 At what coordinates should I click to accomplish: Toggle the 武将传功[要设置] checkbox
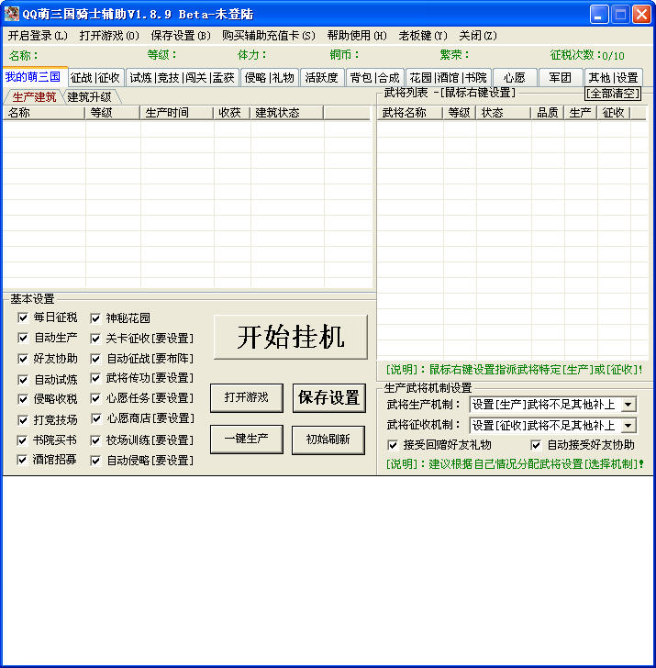coord(95,378)
